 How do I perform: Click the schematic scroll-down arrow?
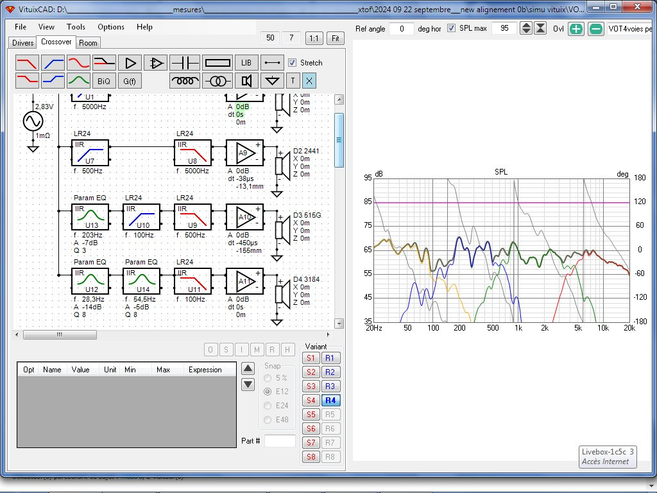pos(339,324)
